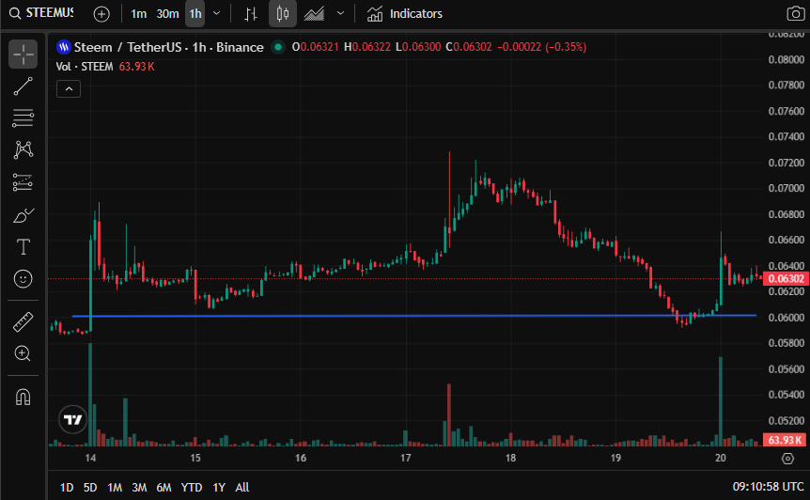The height and width of the screenshot is (500, 810).
Task: Click the volume label 63.93K
Action: (785, 440)
